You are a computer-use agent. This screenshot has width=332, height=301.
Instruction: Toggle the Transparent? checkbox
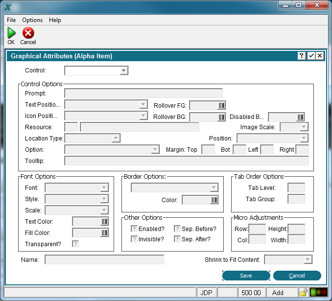tap(75, 244)
